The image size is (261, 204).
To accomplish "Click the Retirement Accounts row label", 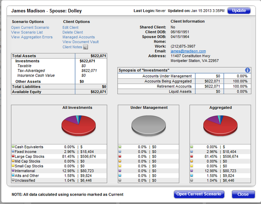I will coord(174,87).
